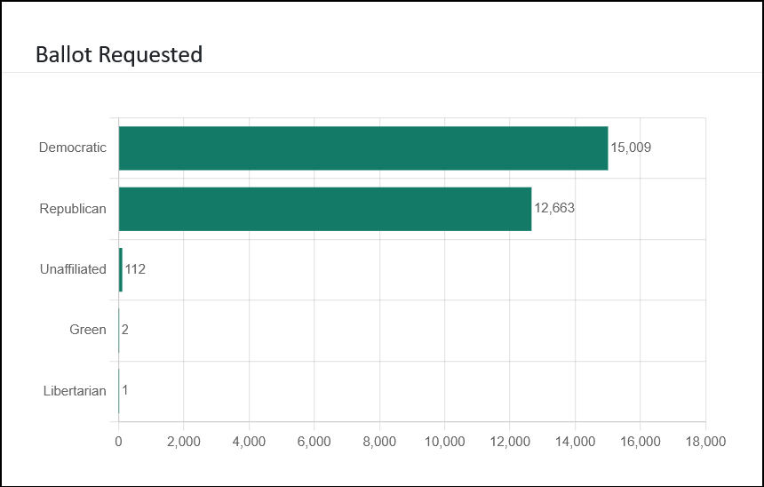Click the Ballot Requested chart title

tap(119, 55)
